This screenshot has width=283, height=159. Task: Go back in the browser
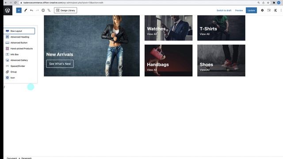point(6,3)
